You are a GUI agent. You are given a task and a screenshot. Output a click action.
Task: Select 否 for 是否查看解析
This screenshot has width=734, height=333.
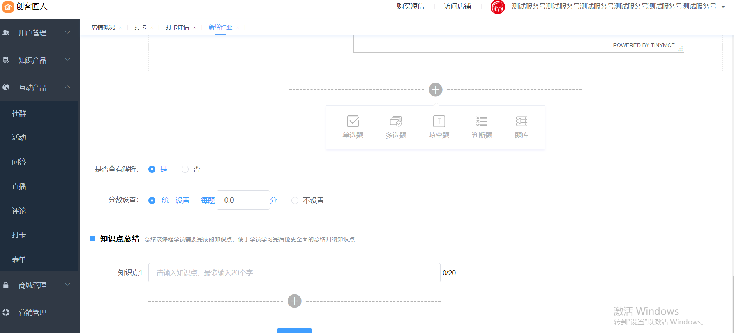(x=185, y=169)
